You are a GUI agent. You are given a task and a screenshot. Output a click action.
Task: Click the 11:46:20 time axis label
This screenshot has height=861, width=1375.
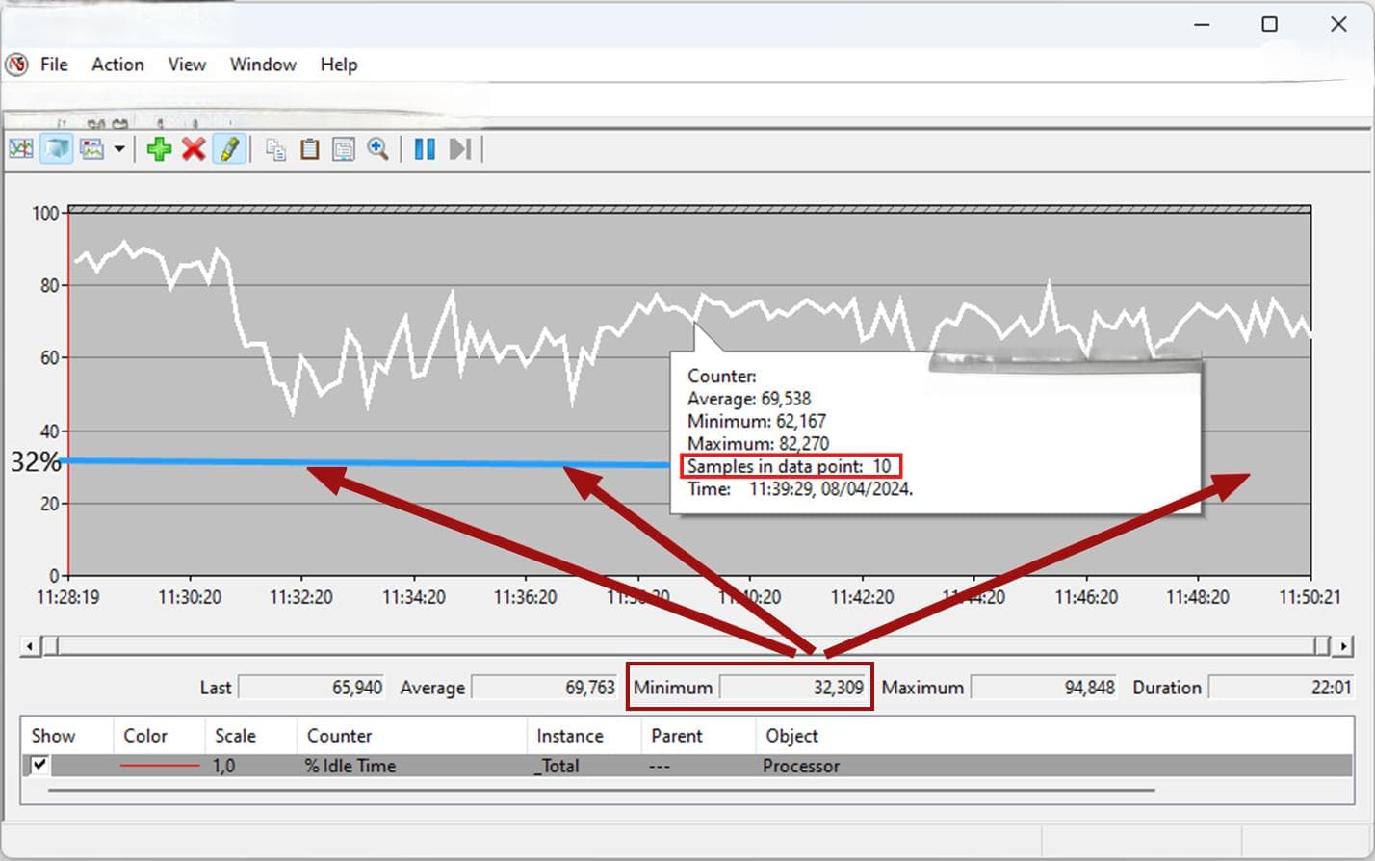click(1086, 597)
